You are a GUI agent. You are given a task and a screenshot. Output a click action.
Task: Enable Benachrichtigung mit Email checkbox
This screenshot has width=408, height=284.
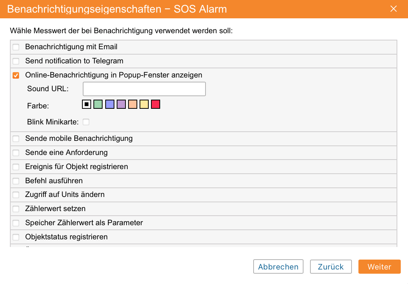[16, 47]
